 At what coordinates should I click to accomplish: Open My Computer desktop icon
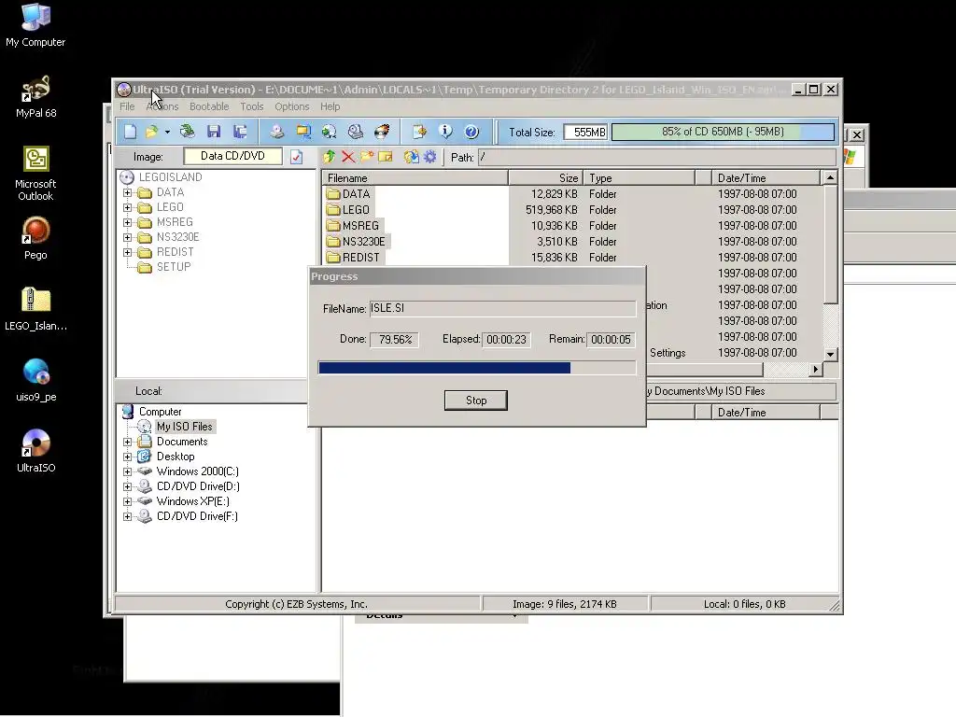(35, 25)
